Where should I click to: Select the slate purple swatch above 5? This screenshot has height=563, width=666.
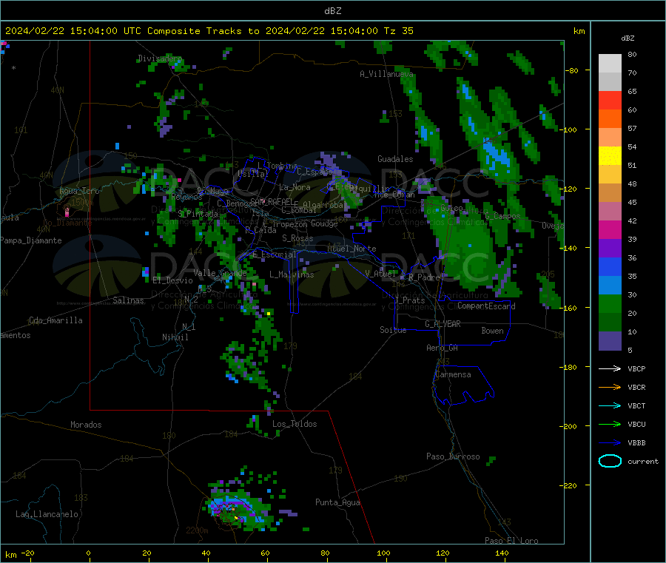point(610,341)
